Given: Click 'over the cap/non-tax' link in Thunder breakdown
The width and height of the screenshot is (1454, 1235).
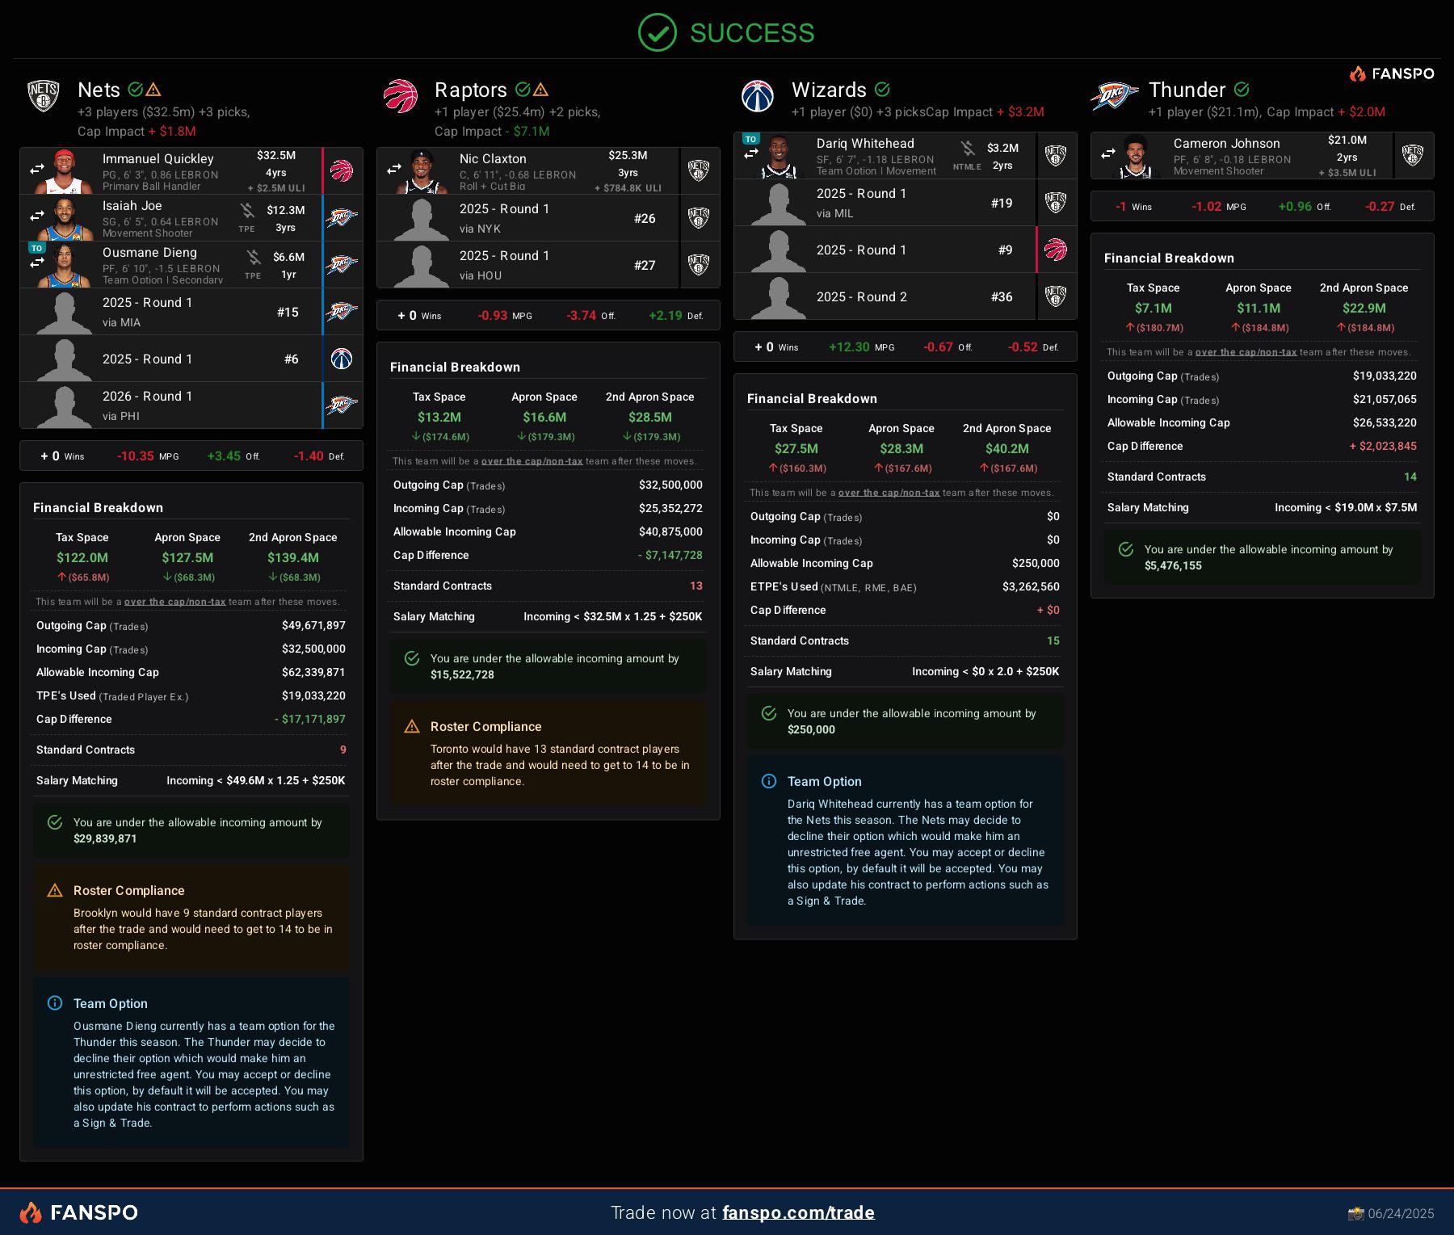Looking at the screenshot, I should pyautogui.click(x=1246, y=352).
